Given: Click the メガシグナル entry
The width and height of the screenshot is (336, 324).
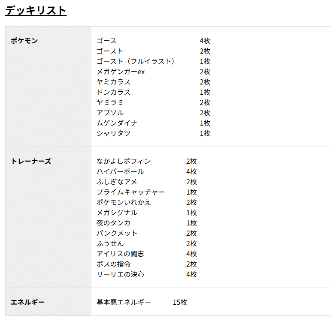Looking at the screenshot, I should coord(117,213).
